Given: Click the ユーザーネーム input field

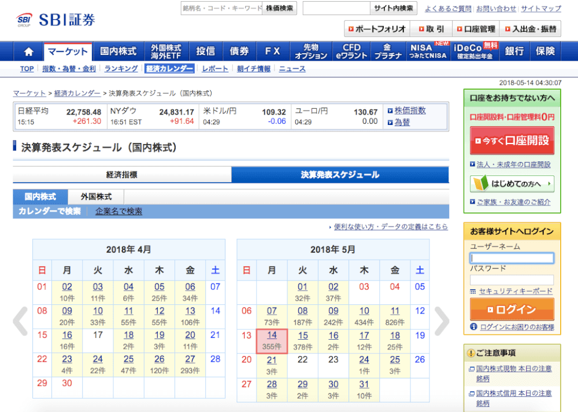Looking at the screenshot, I should coord(512,257).
